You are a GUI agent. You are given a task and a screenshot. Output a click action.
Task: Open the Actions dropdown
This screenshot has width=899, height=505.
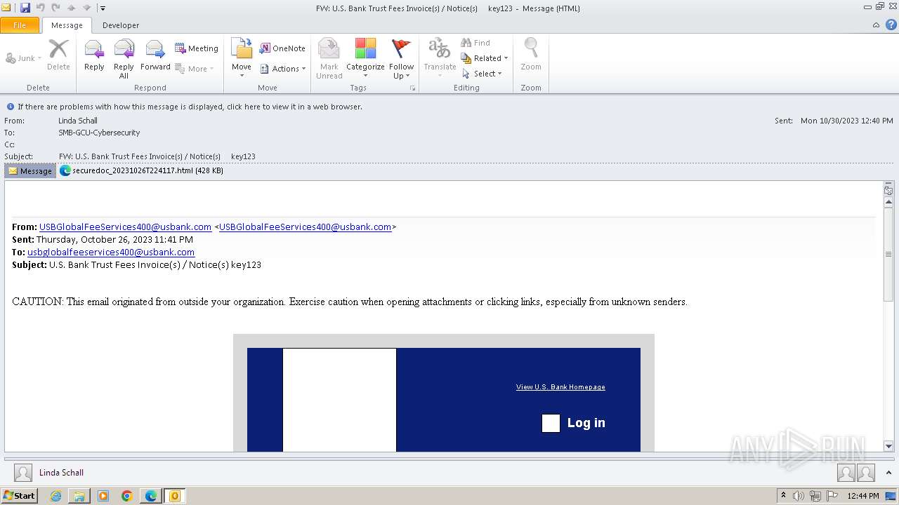pos(283,69)
